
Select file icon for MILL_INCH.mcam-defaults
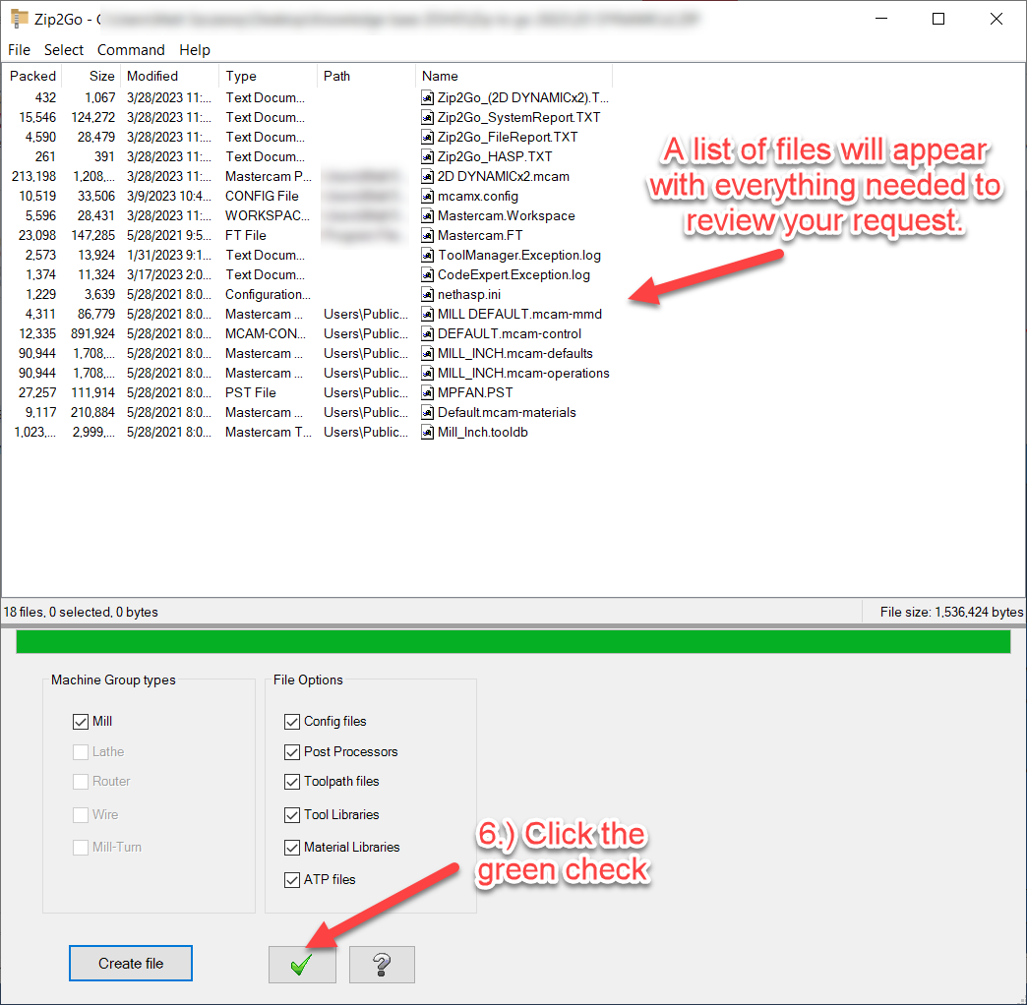(x=427, y=353)
